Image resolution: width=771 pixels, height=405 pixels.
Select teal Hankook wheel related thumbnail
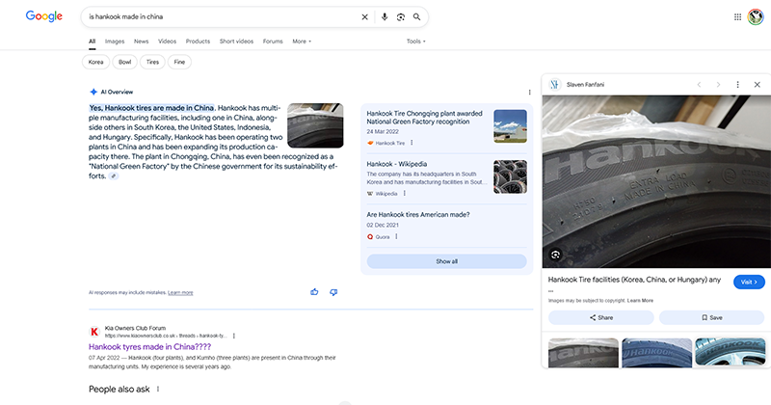tap(731, 353)
